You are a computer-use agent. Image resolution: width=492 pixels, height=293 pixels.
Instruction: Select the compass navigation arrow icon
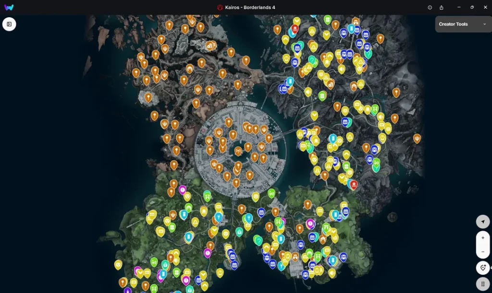(482, 222)
